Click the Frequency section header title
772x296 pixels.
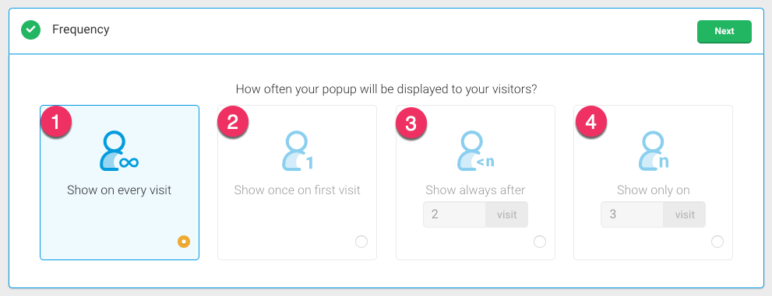(81, 30)
